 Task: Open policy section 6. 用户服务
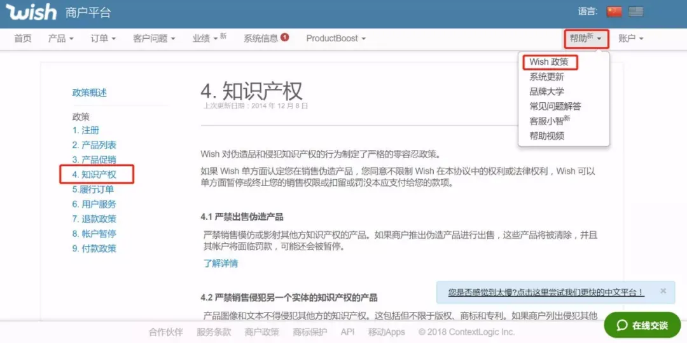point(94,205)
